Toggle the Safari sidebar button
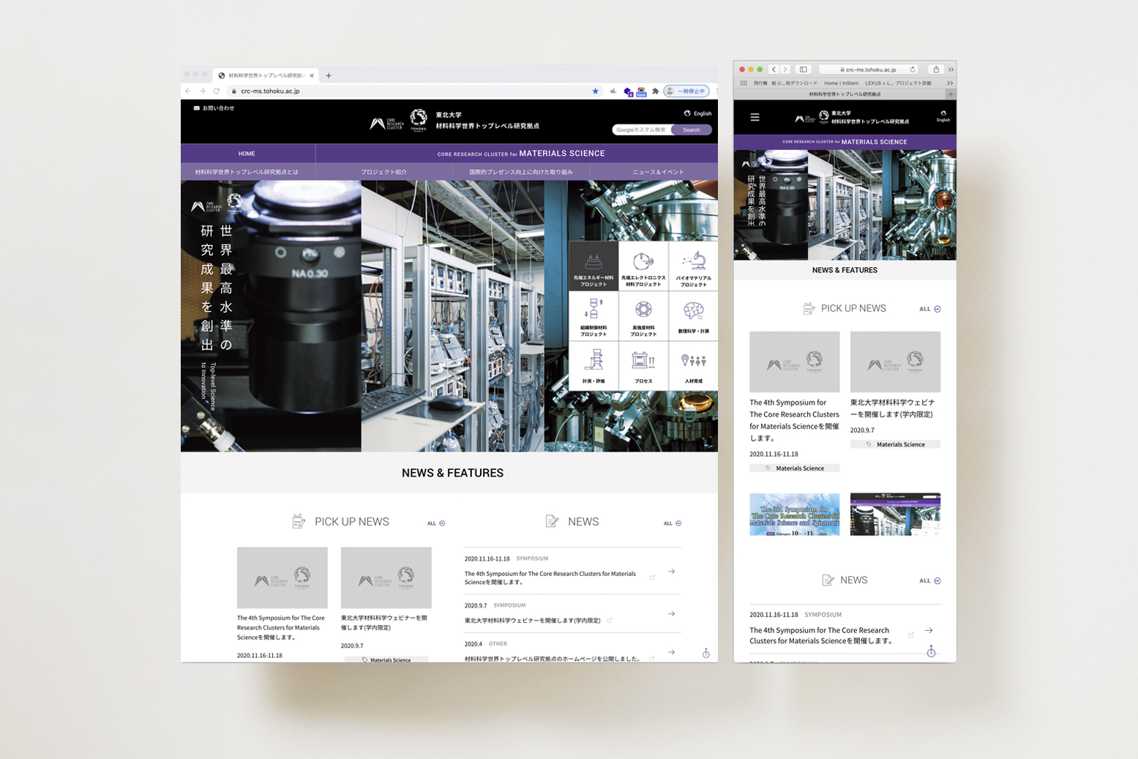Screen dimensions: 1138x759 click(x=803, y=70)
